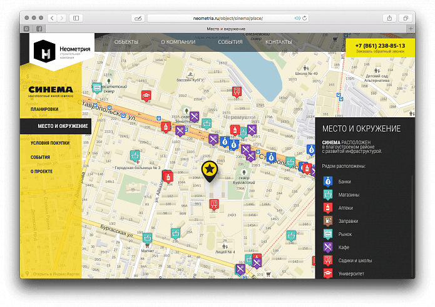Select СОБЫТИЯ in the side menu
Viewport: 435px width, 307px height.
click(40, 157)
